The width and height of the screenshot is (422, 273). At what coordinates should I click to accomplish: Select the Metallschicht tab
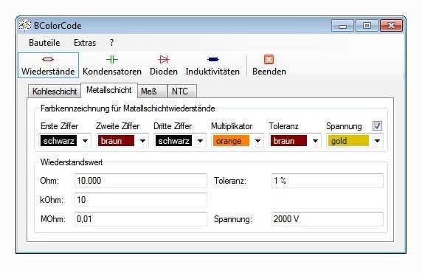click(x=109, y=90)
